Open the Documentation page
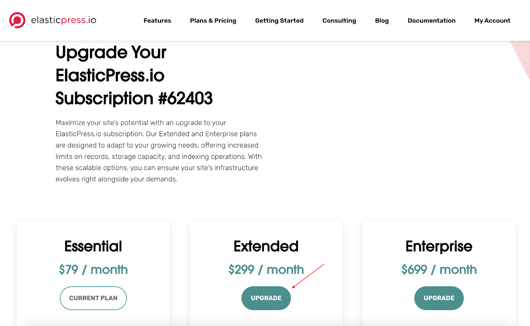530x326 pixels. click(431, 20)
